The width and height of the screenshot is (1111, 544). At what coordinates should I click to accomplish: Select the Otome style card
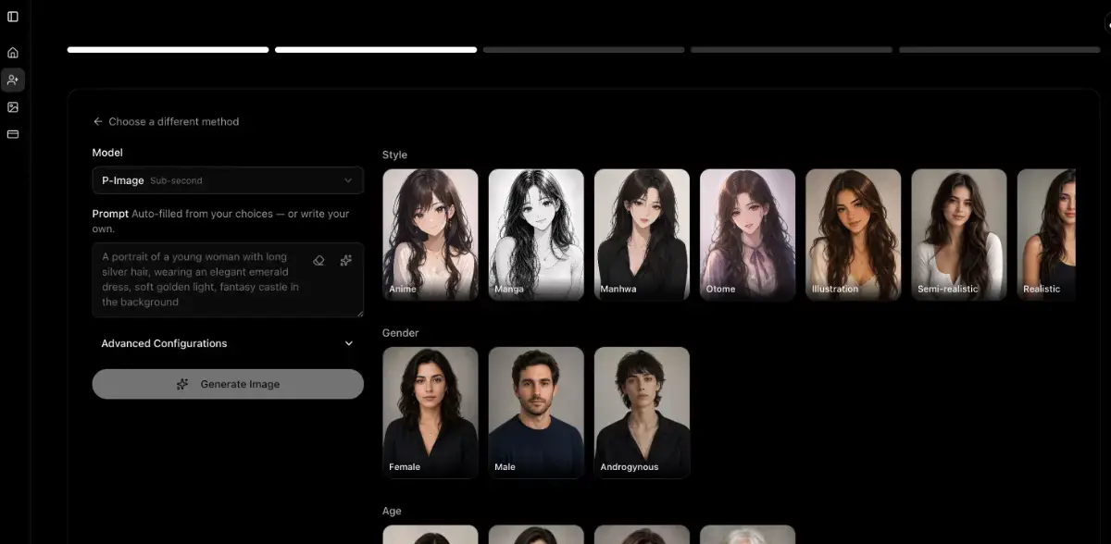[747, 234]
